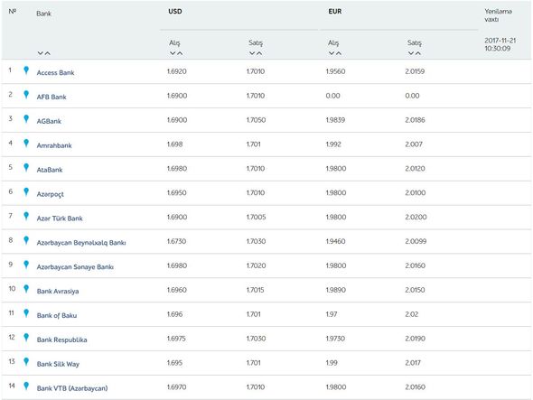533x400 pixels.
Task: Click location pin next to AGBank
Action: click(x=26, y=119)
